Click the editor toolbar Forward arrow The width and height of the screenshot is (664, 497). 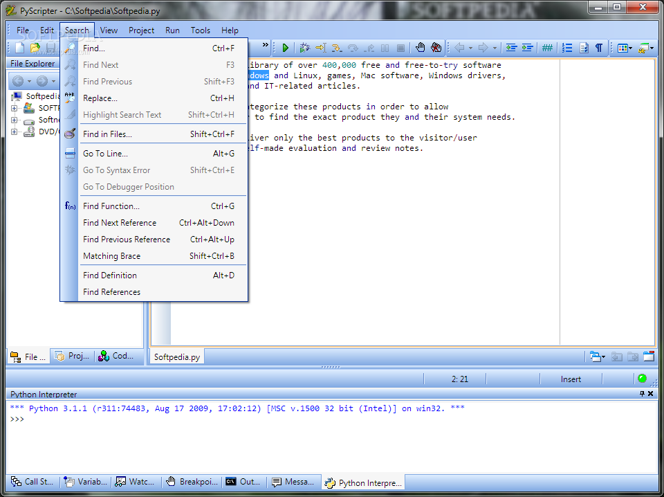coord(483,48)
